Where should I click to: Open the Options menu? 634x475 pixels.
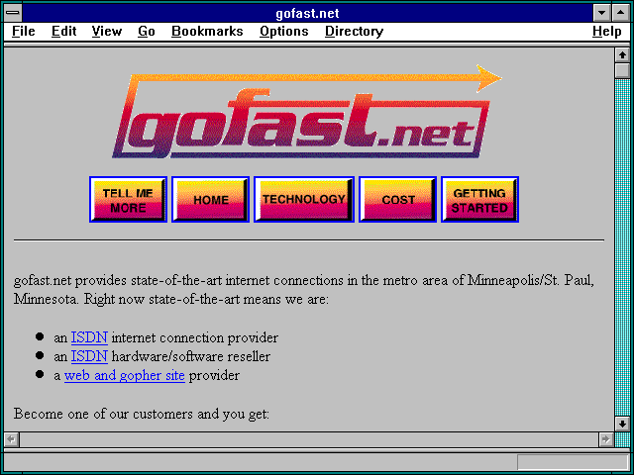coord(284,31)
